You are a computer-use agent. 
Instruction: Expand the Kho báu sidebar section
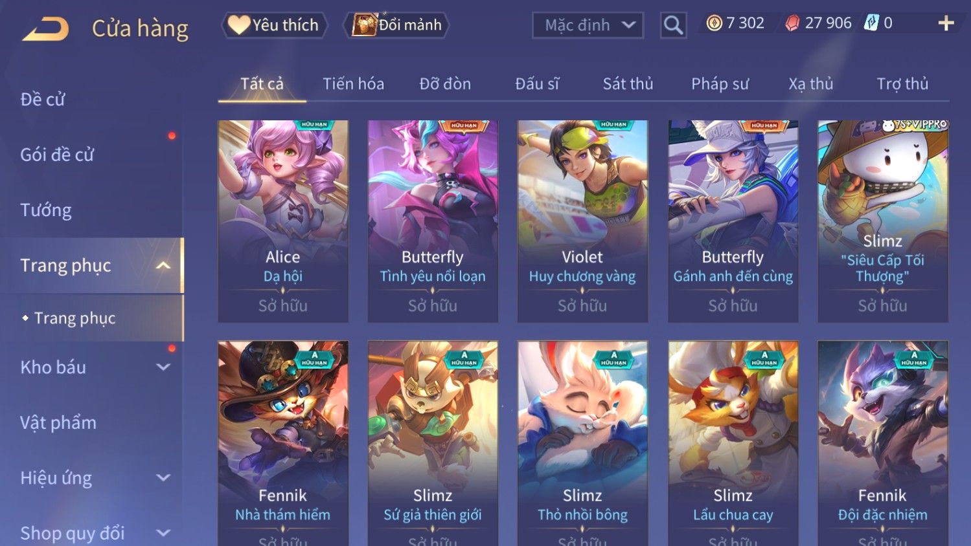tap(163, 367)
